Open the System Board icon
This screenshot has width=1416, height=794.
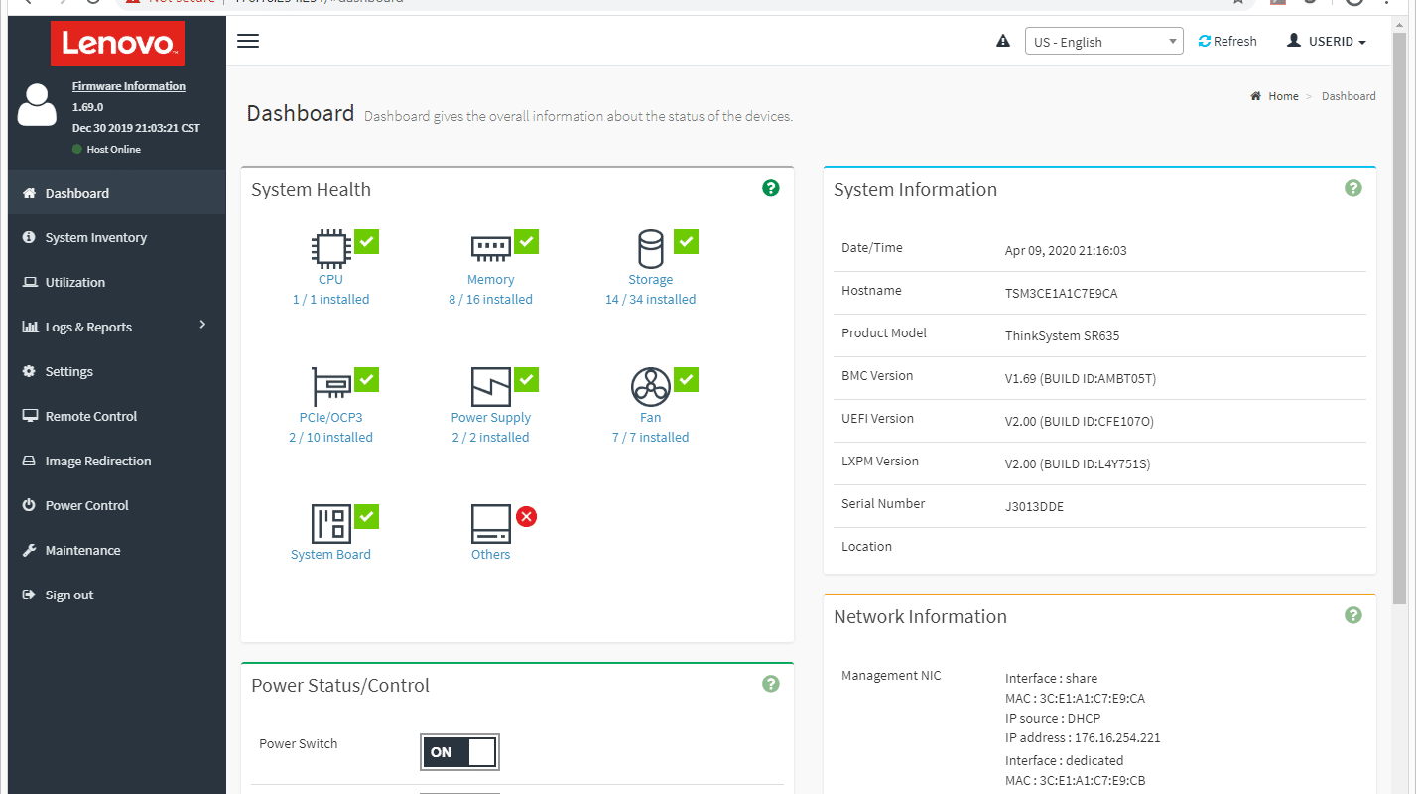pyautogui.click(x=330, y=524)
